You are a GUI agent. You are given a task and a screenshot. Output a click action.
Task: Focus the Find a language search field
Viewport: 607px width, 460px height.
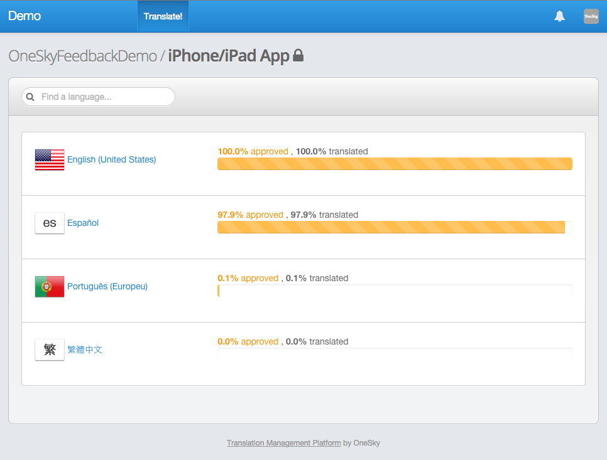98,97
